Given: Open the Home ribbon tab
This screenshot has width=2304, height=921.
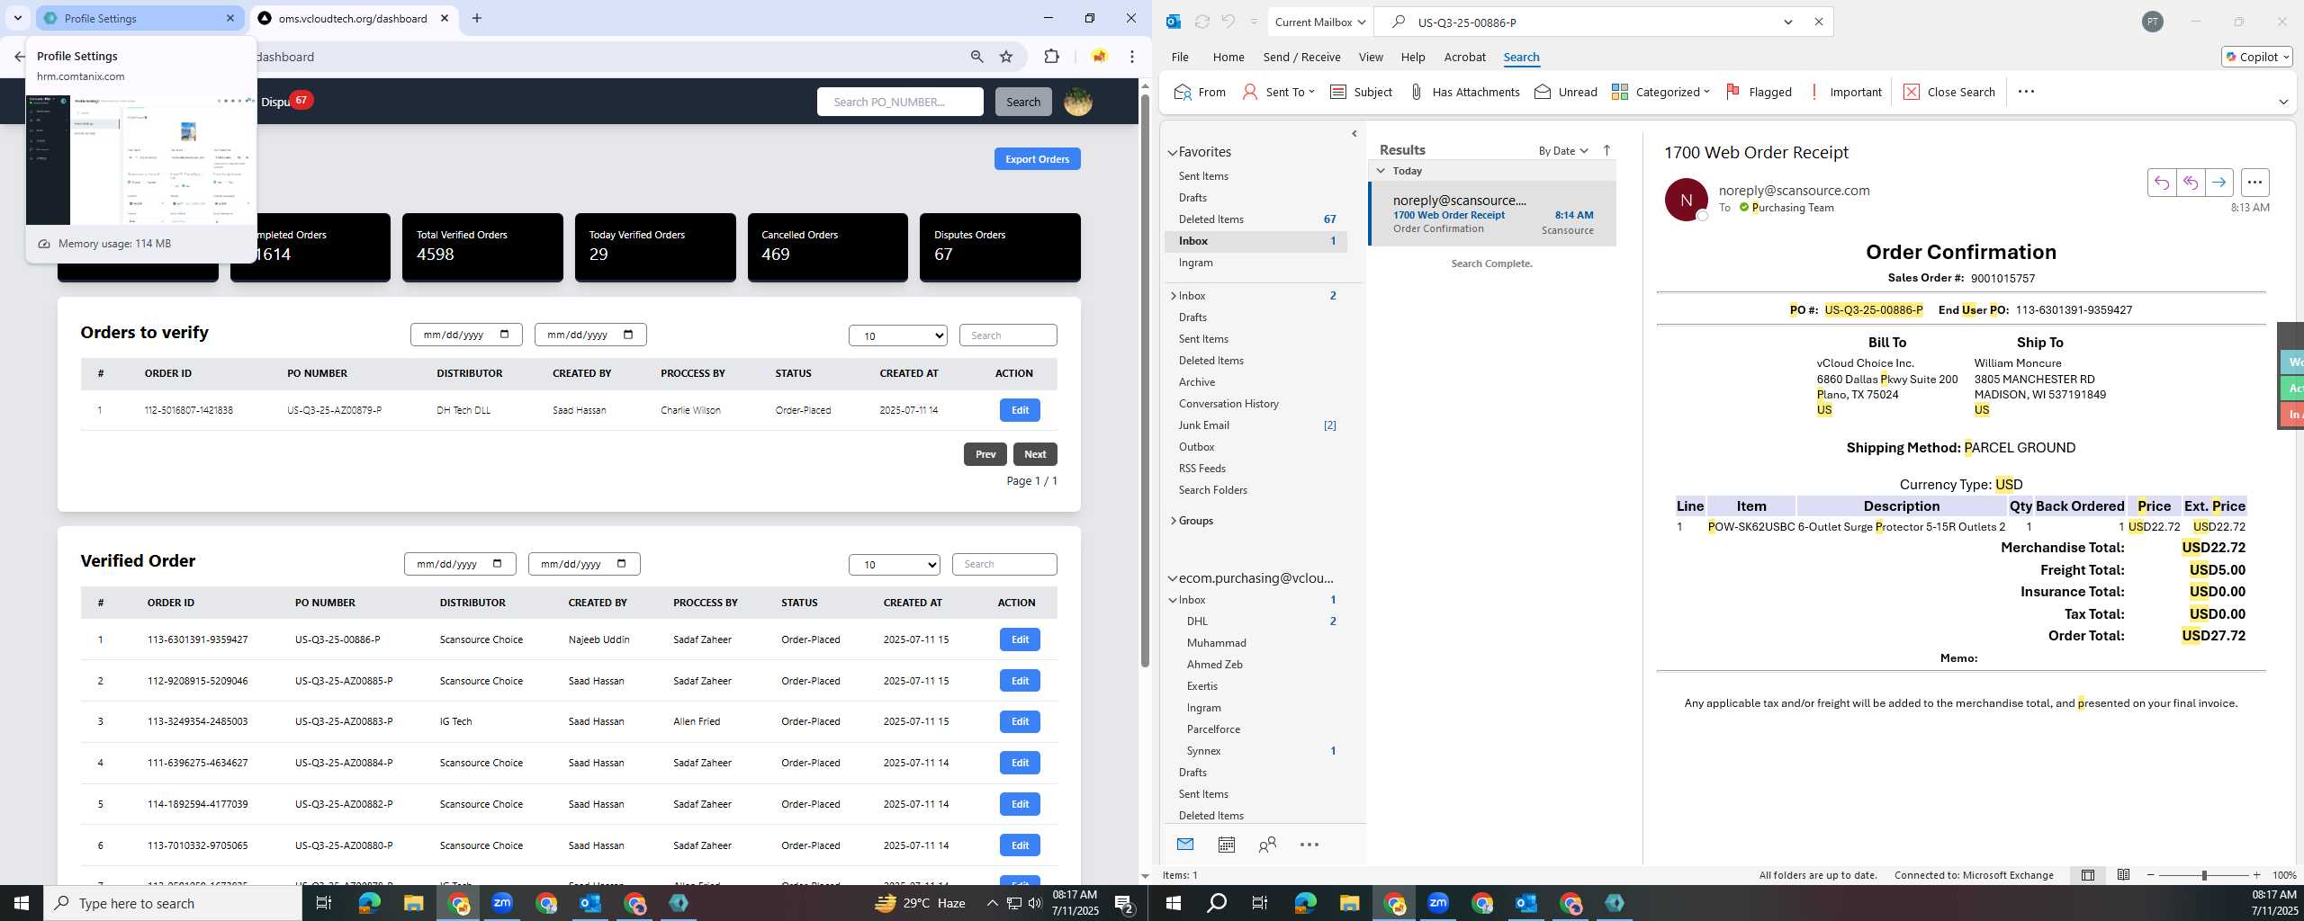Looking at the screenshot, I should coord(1228,57).
